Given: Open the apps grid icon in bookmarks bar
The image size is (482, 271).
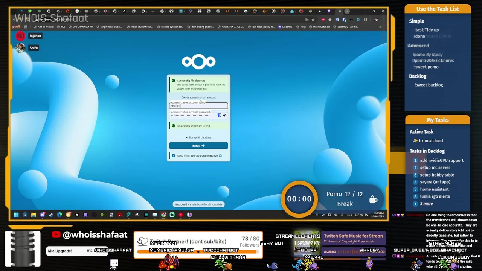Looking at the screenshot, I should click(x=26, y=27).
